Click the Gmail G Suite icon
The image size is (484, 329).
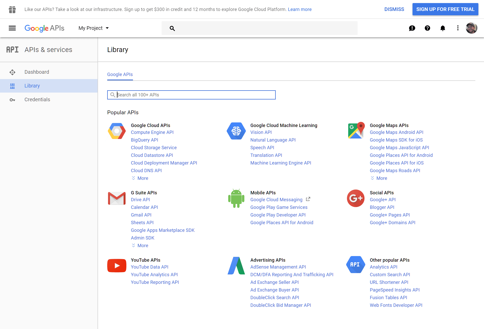click(117, 198)
